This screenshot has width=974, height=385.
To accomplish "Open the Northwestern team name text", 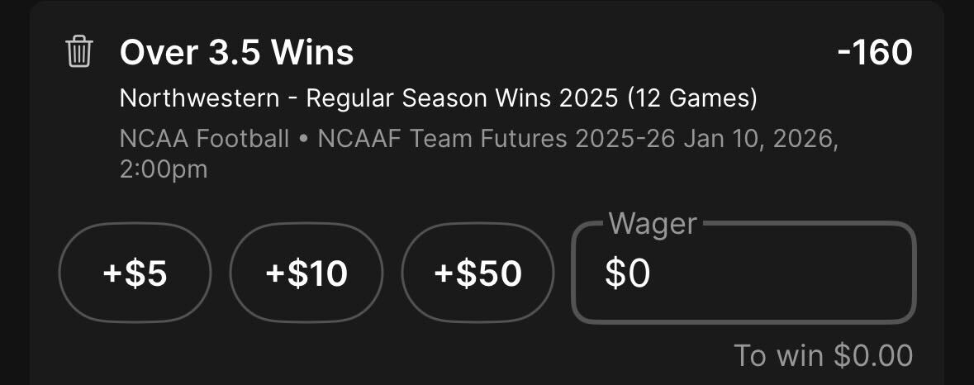I will [199, 98].
